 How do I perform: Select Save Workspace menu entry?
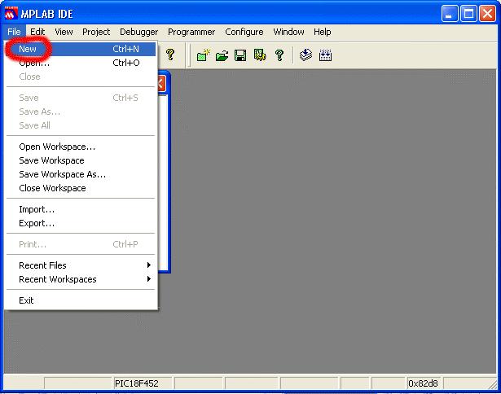[x=81, y=160]
